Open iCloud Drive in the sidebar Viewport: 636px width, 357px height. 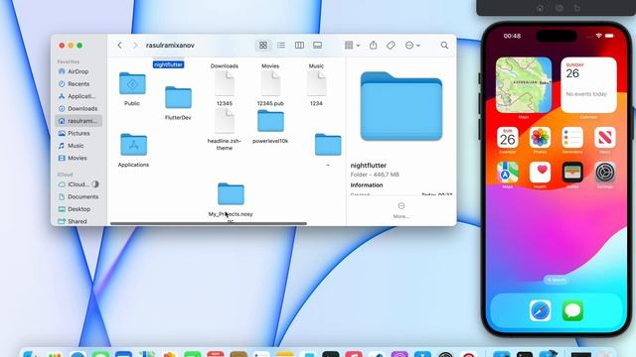[x=79, y=184]
